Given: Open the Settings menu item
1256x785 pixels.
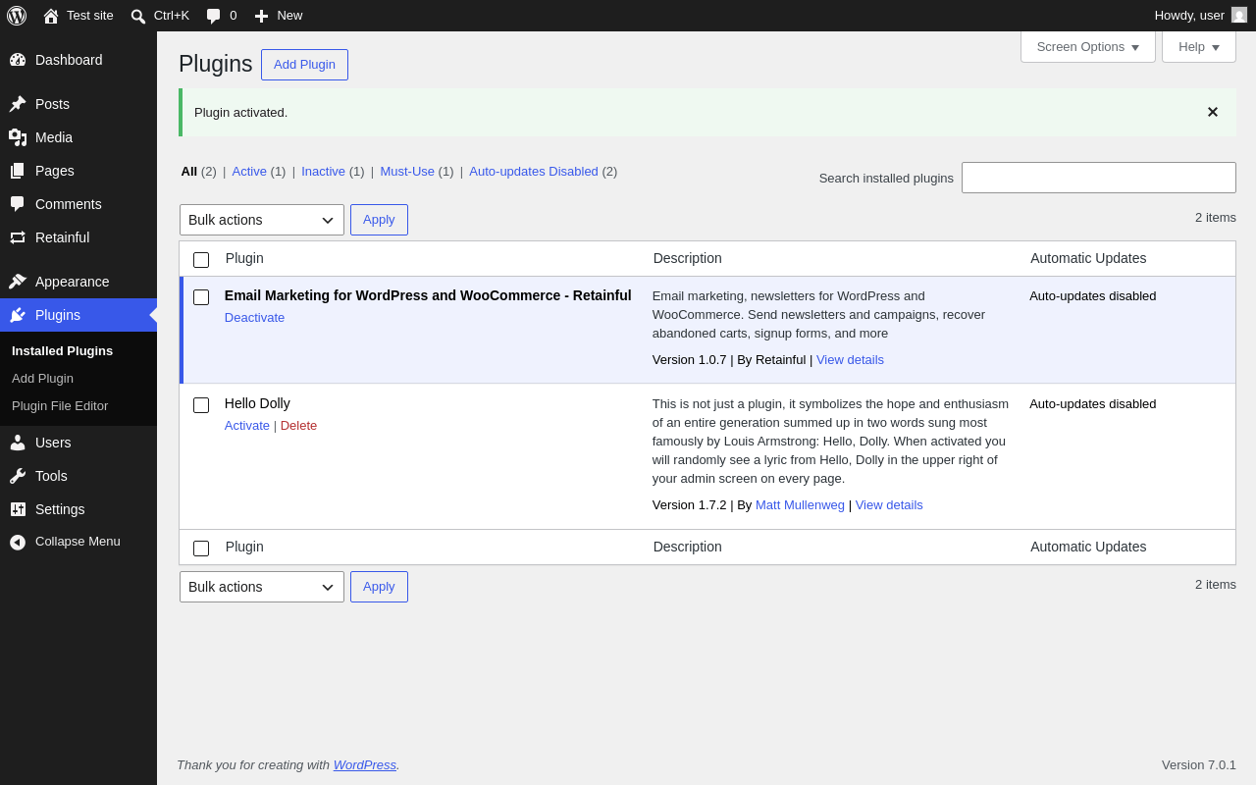Looking at the screenshot, I should coord(78,509).
